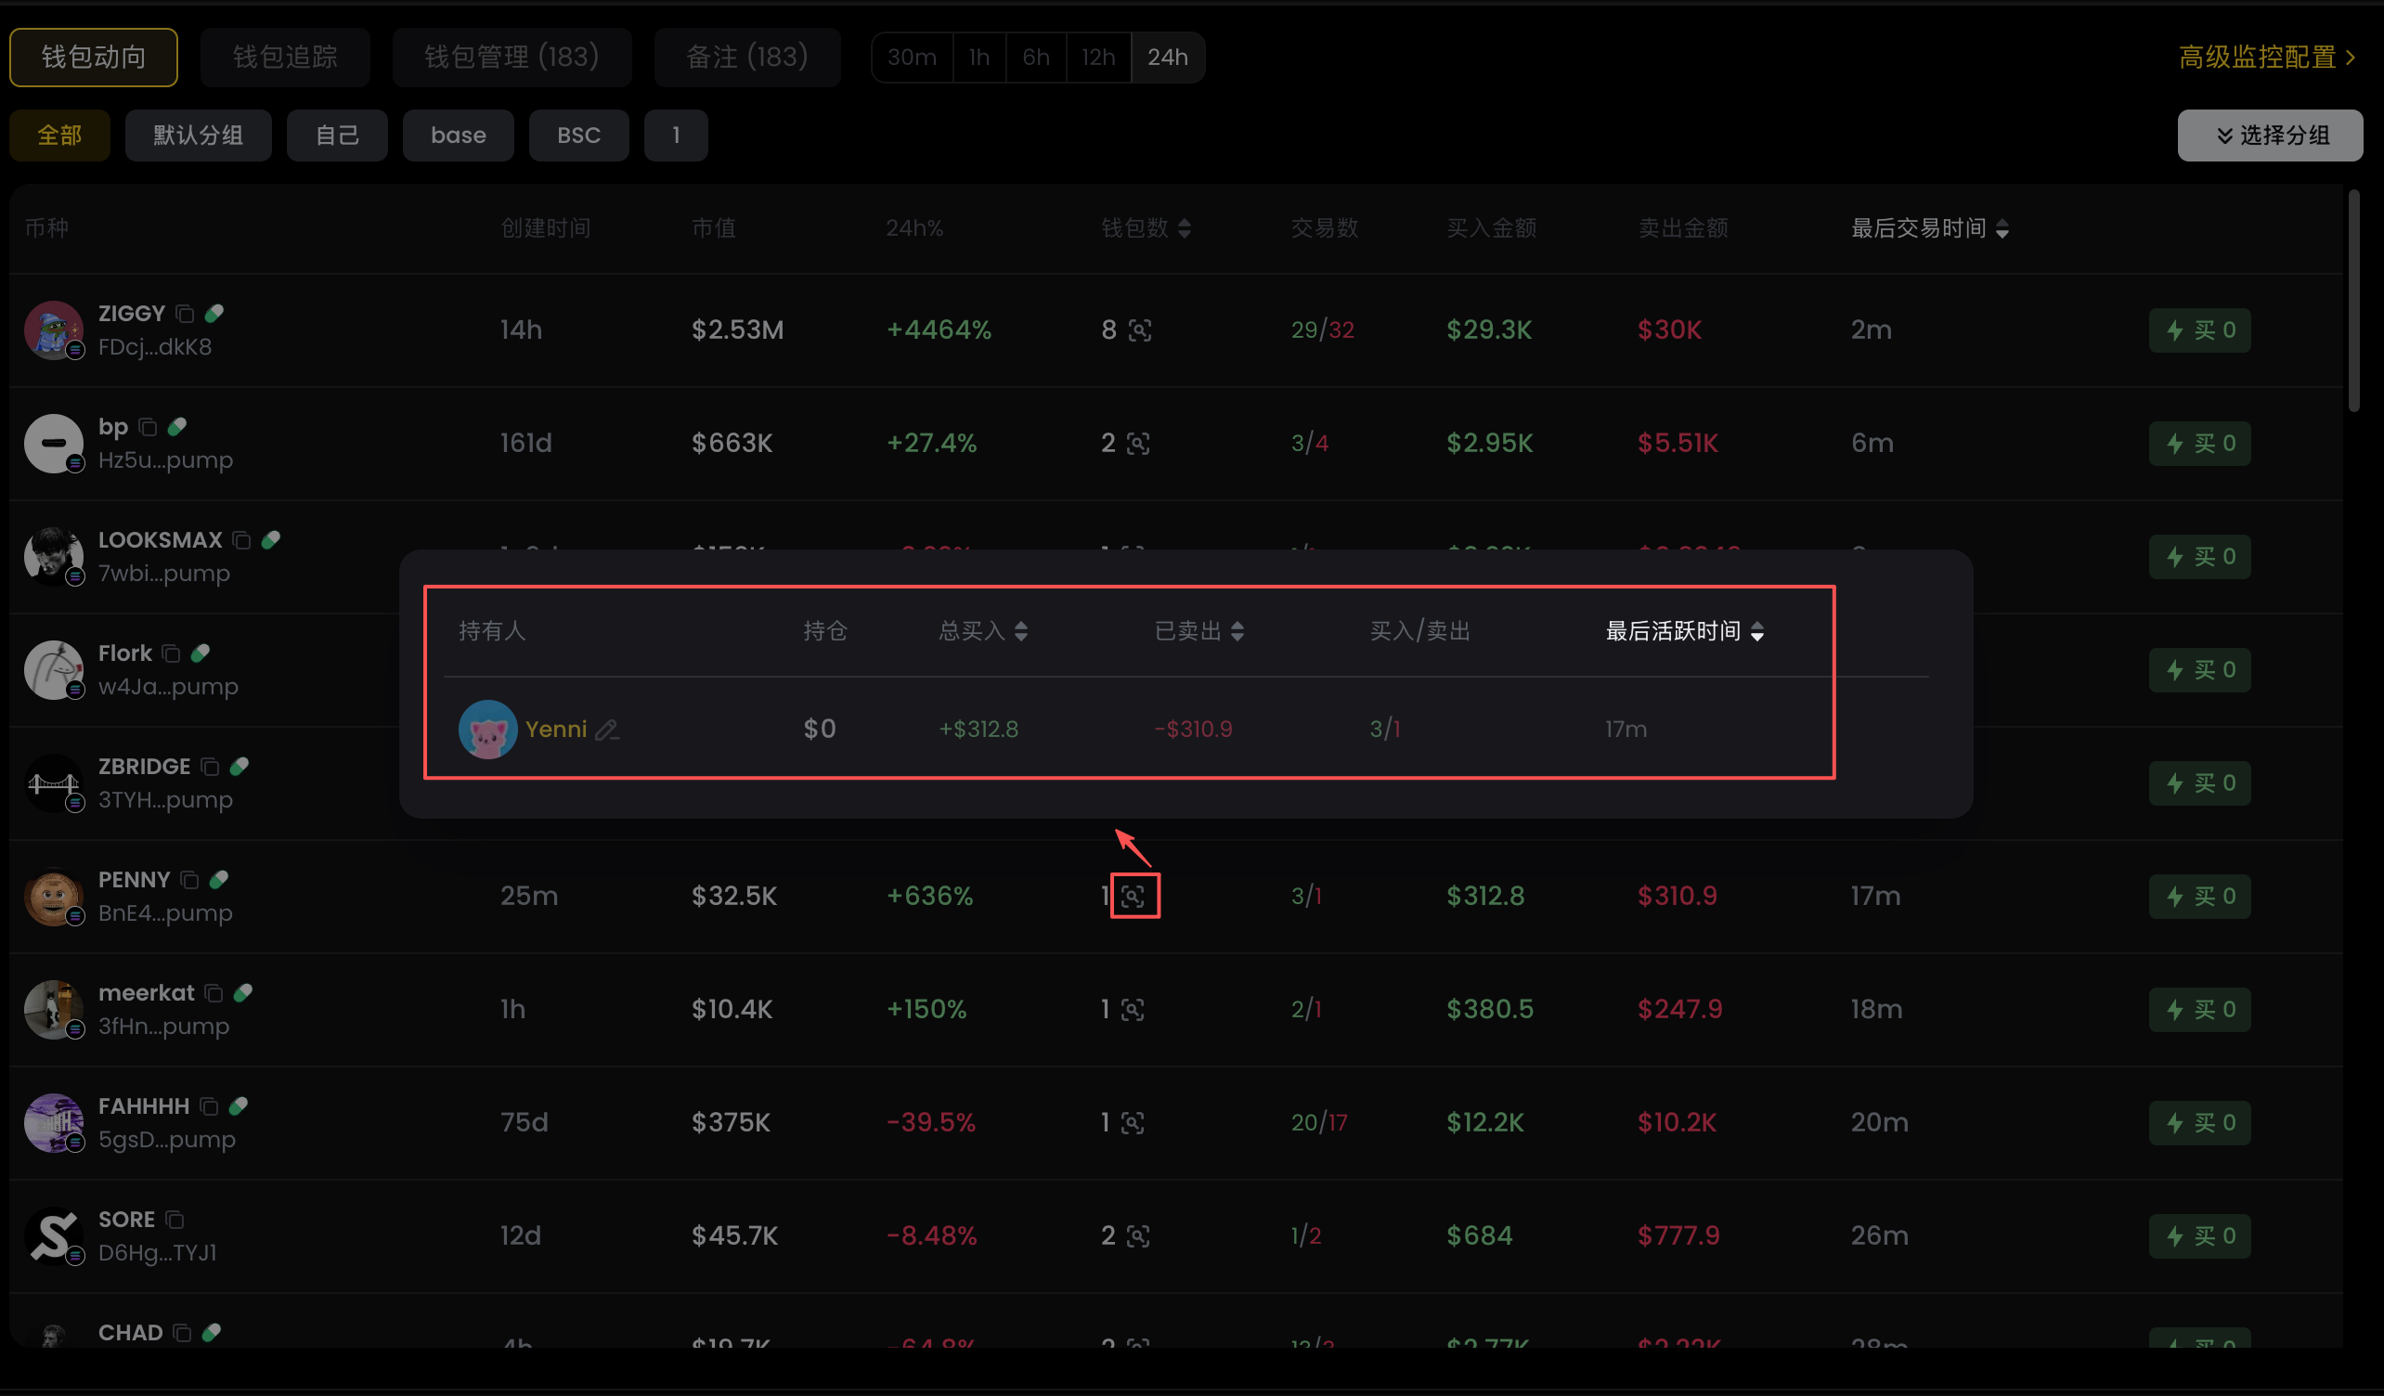2384x1396 pixels.
Task: Sort the popup by 总买入
Action: 1021,631
